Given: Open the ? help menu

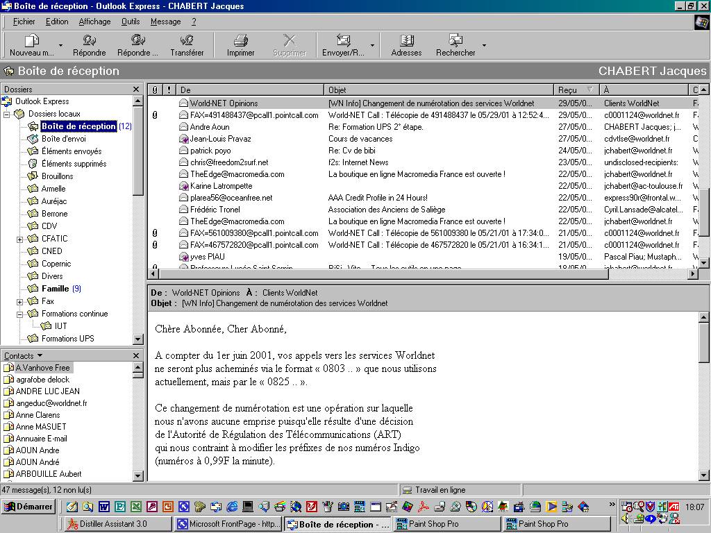Looking at the screenshot, I should click(x=194, y=22).
